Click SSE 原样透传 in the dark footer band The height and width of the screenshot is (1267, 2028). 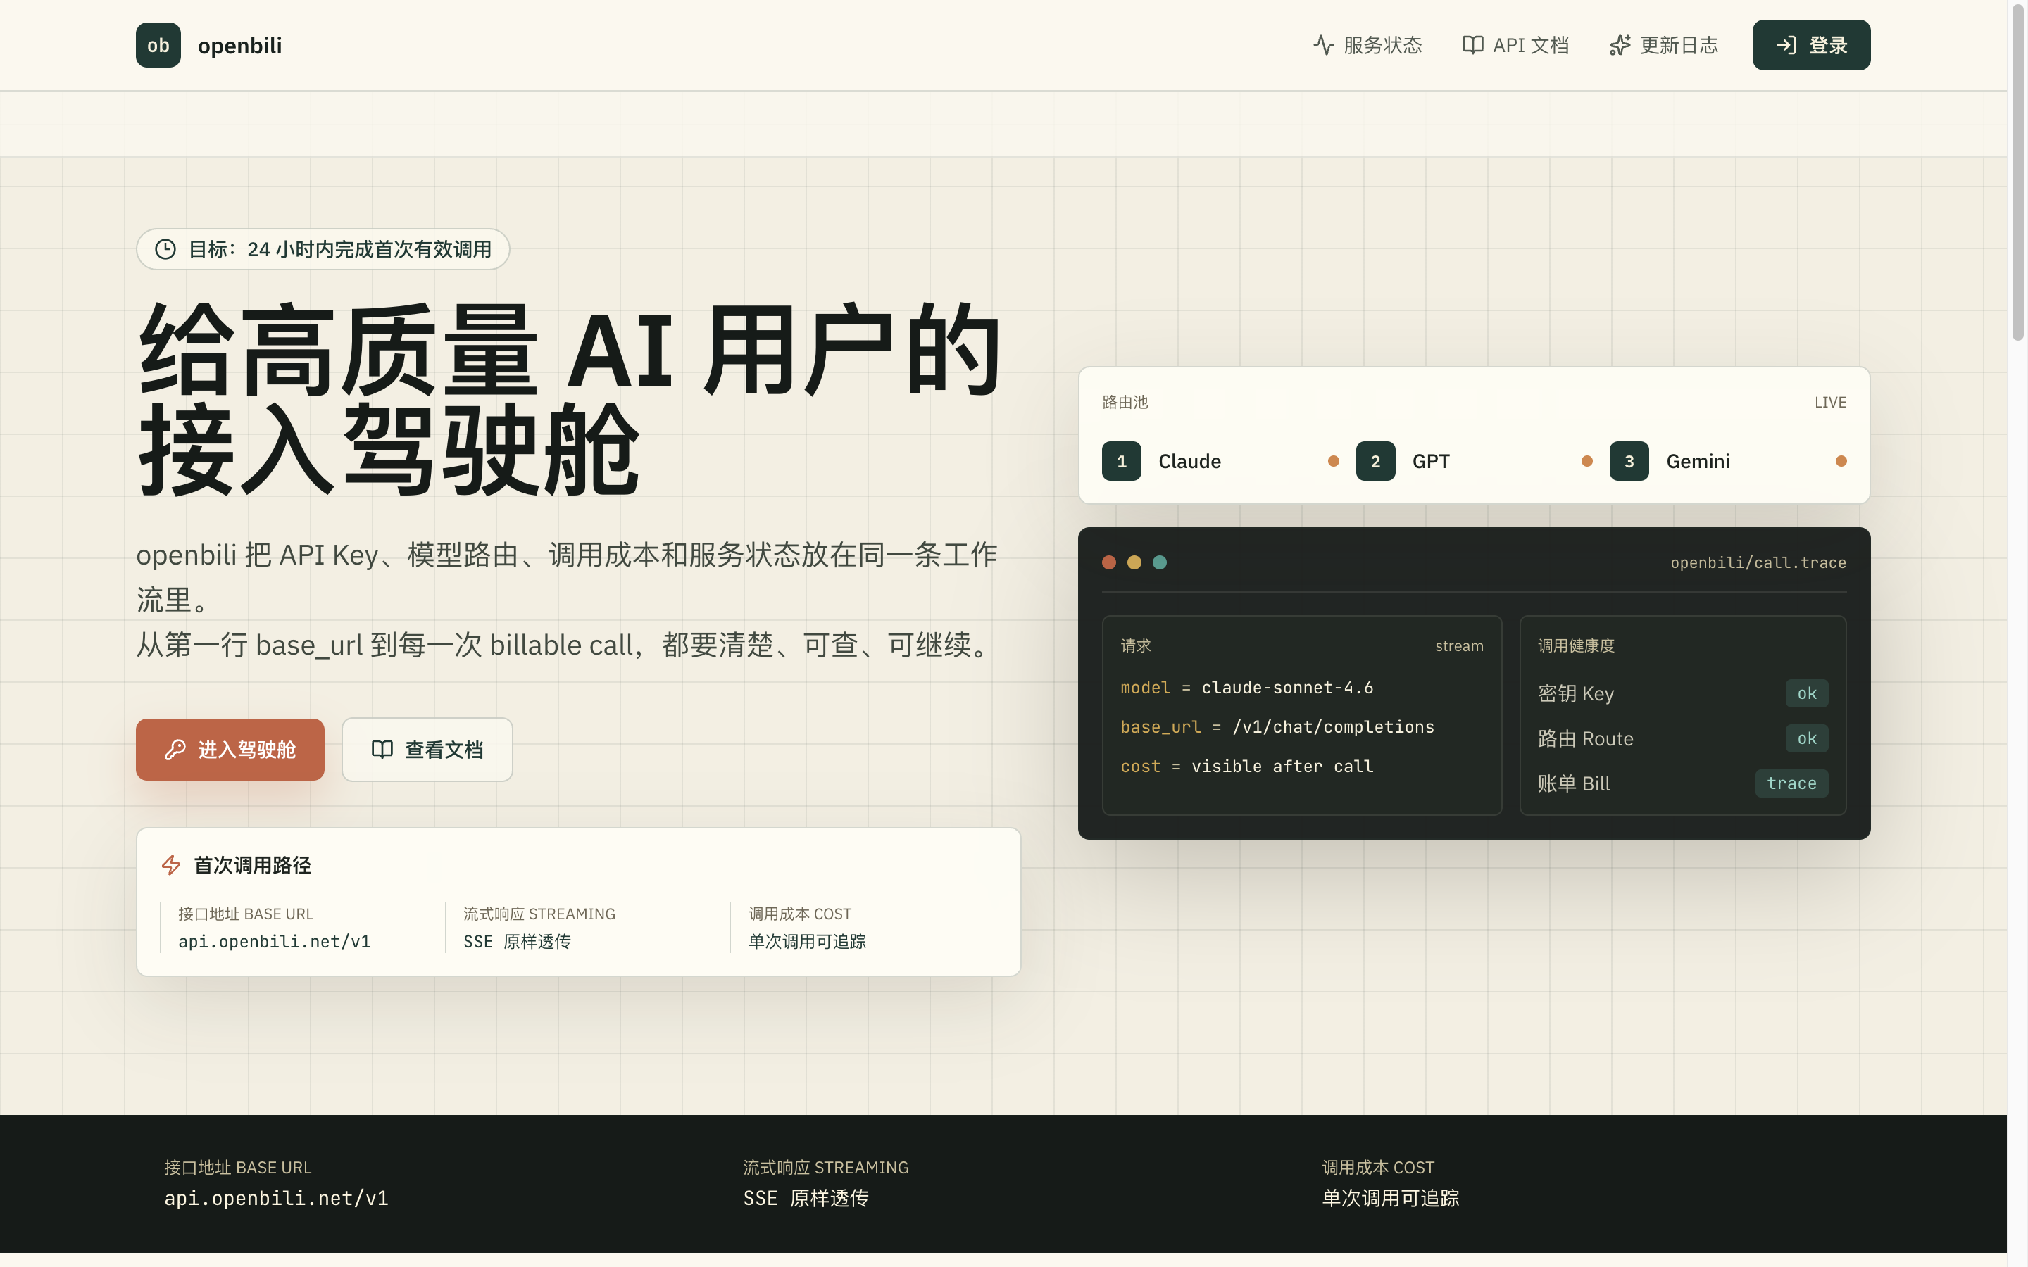[806, 1198]
